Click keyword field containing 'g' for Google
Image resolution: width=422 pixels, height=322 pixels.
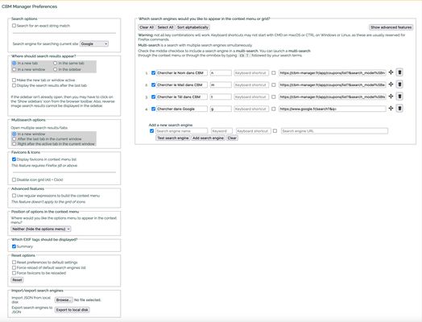click(x=221, y=109)
